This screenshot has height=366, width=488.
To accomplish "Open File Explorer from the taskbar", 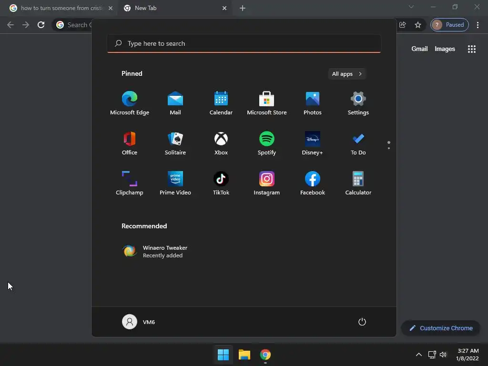I will point(244,355).
